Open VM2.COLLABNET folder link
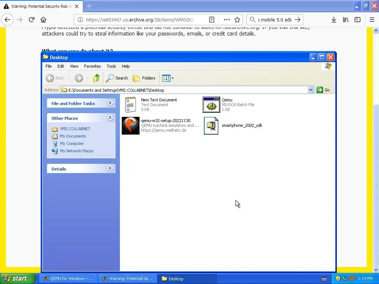 [x=75, y=129]
